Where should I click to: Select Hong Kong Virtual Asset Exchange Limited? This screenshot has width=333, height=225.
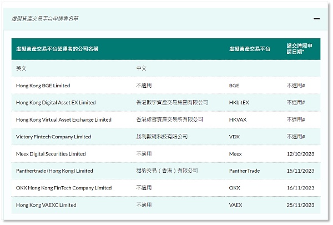(x=63, y=119)
